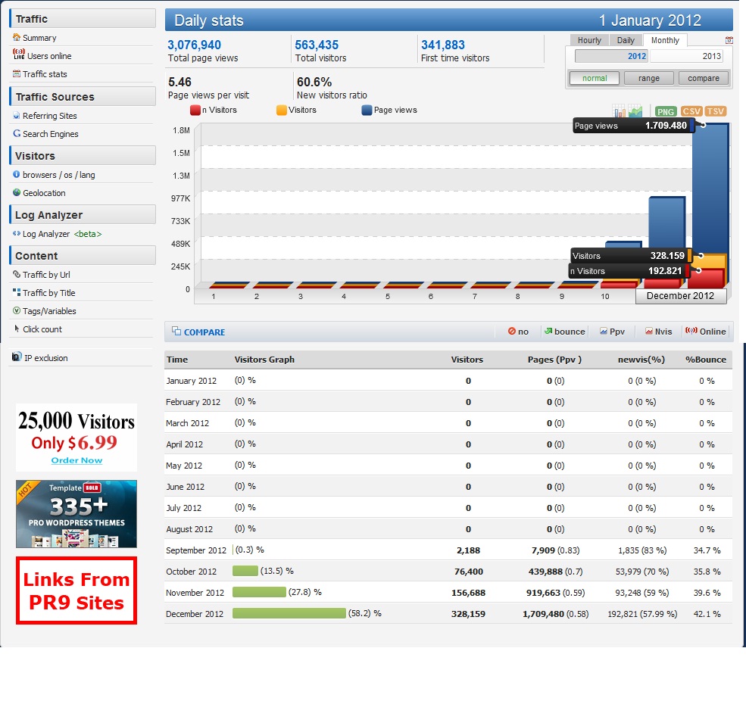This screenshot has height=726, width=746.
Task: Click the November page views chart bar
Action: tap(667, 221)
